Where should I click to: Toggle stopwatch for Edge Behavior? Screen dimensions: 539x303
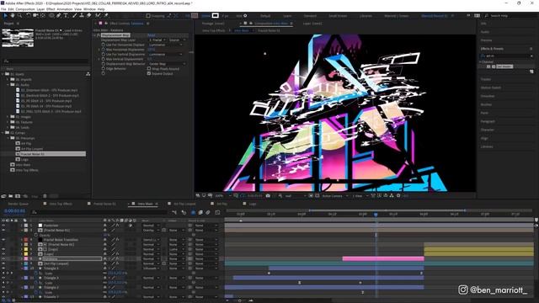[x=103, y=69]
